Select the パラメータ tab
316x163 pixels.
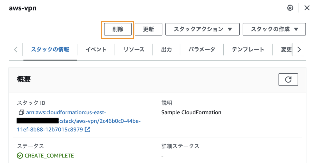click(202, 49)
